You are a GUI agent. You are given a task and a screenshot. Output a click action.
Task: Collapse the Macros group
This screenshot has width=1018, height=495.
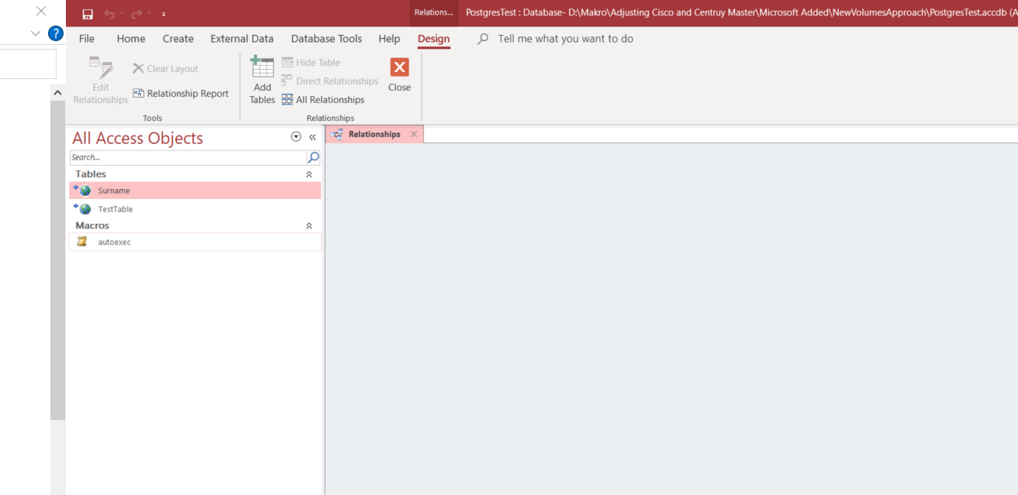(x=309, y=225)
